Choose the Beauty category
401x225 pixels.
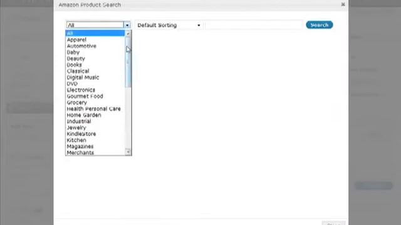95,58
